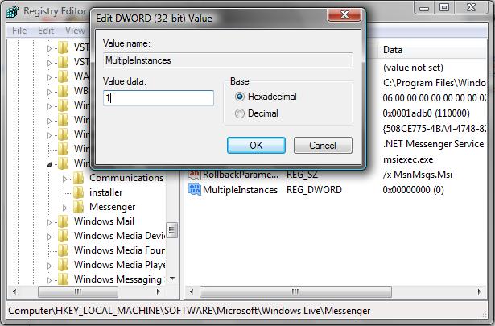Click the /x MsnMsgs.Msi data cell
The height and width of the screenshot is (326, 495).
coord(418,175)
